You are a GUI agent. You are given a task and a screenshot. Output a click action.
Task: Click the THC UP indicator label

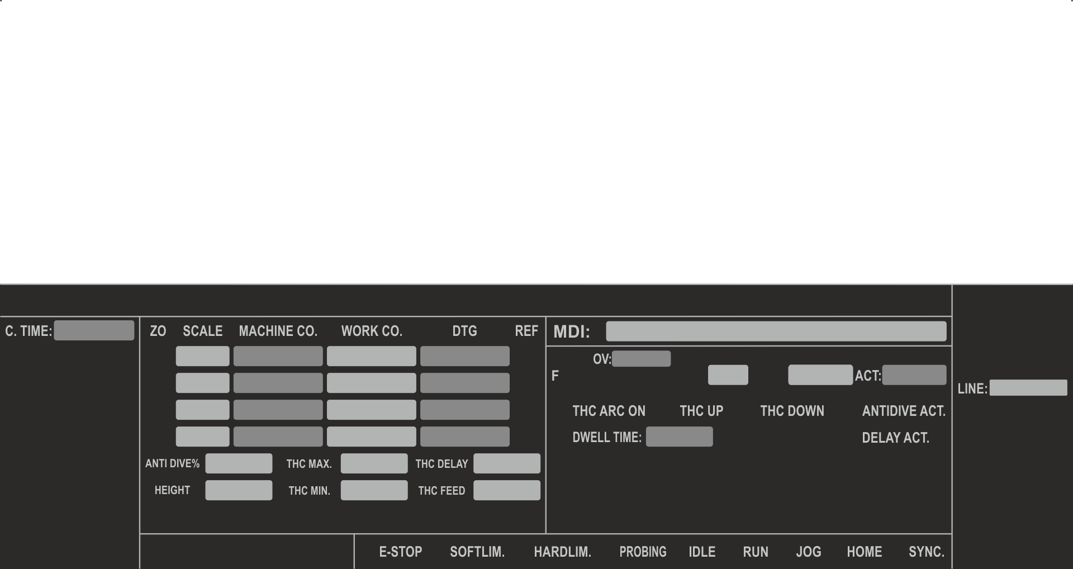[x=701, y=411]
